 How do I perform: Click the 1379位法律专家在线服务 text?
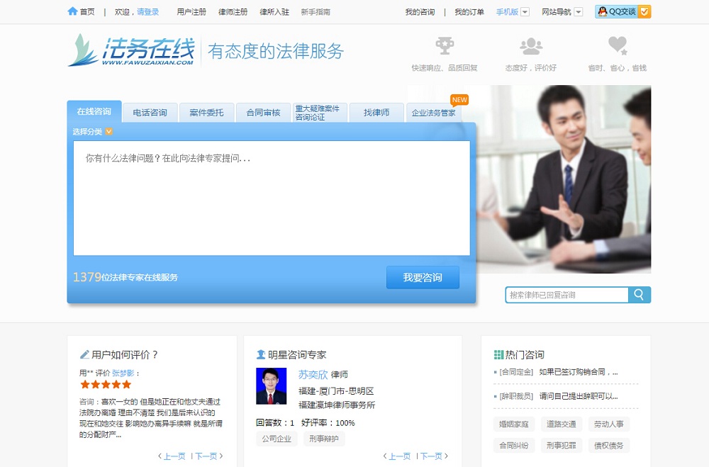point(125,277)
